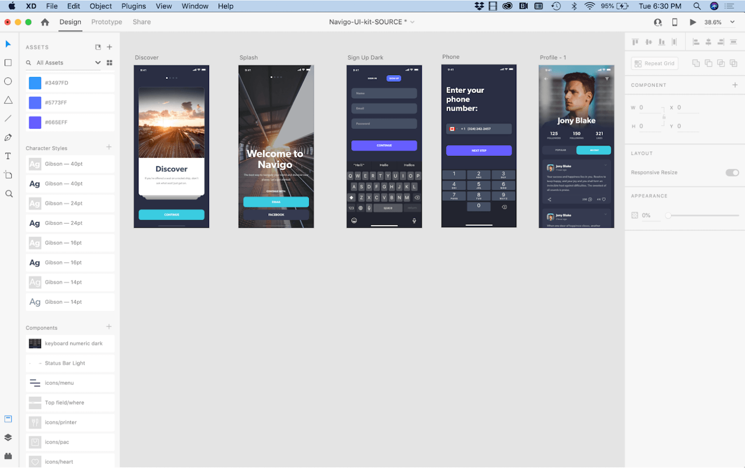
Task: Open the Wi-Fi menu bar icon
Action: pos(589,6)
